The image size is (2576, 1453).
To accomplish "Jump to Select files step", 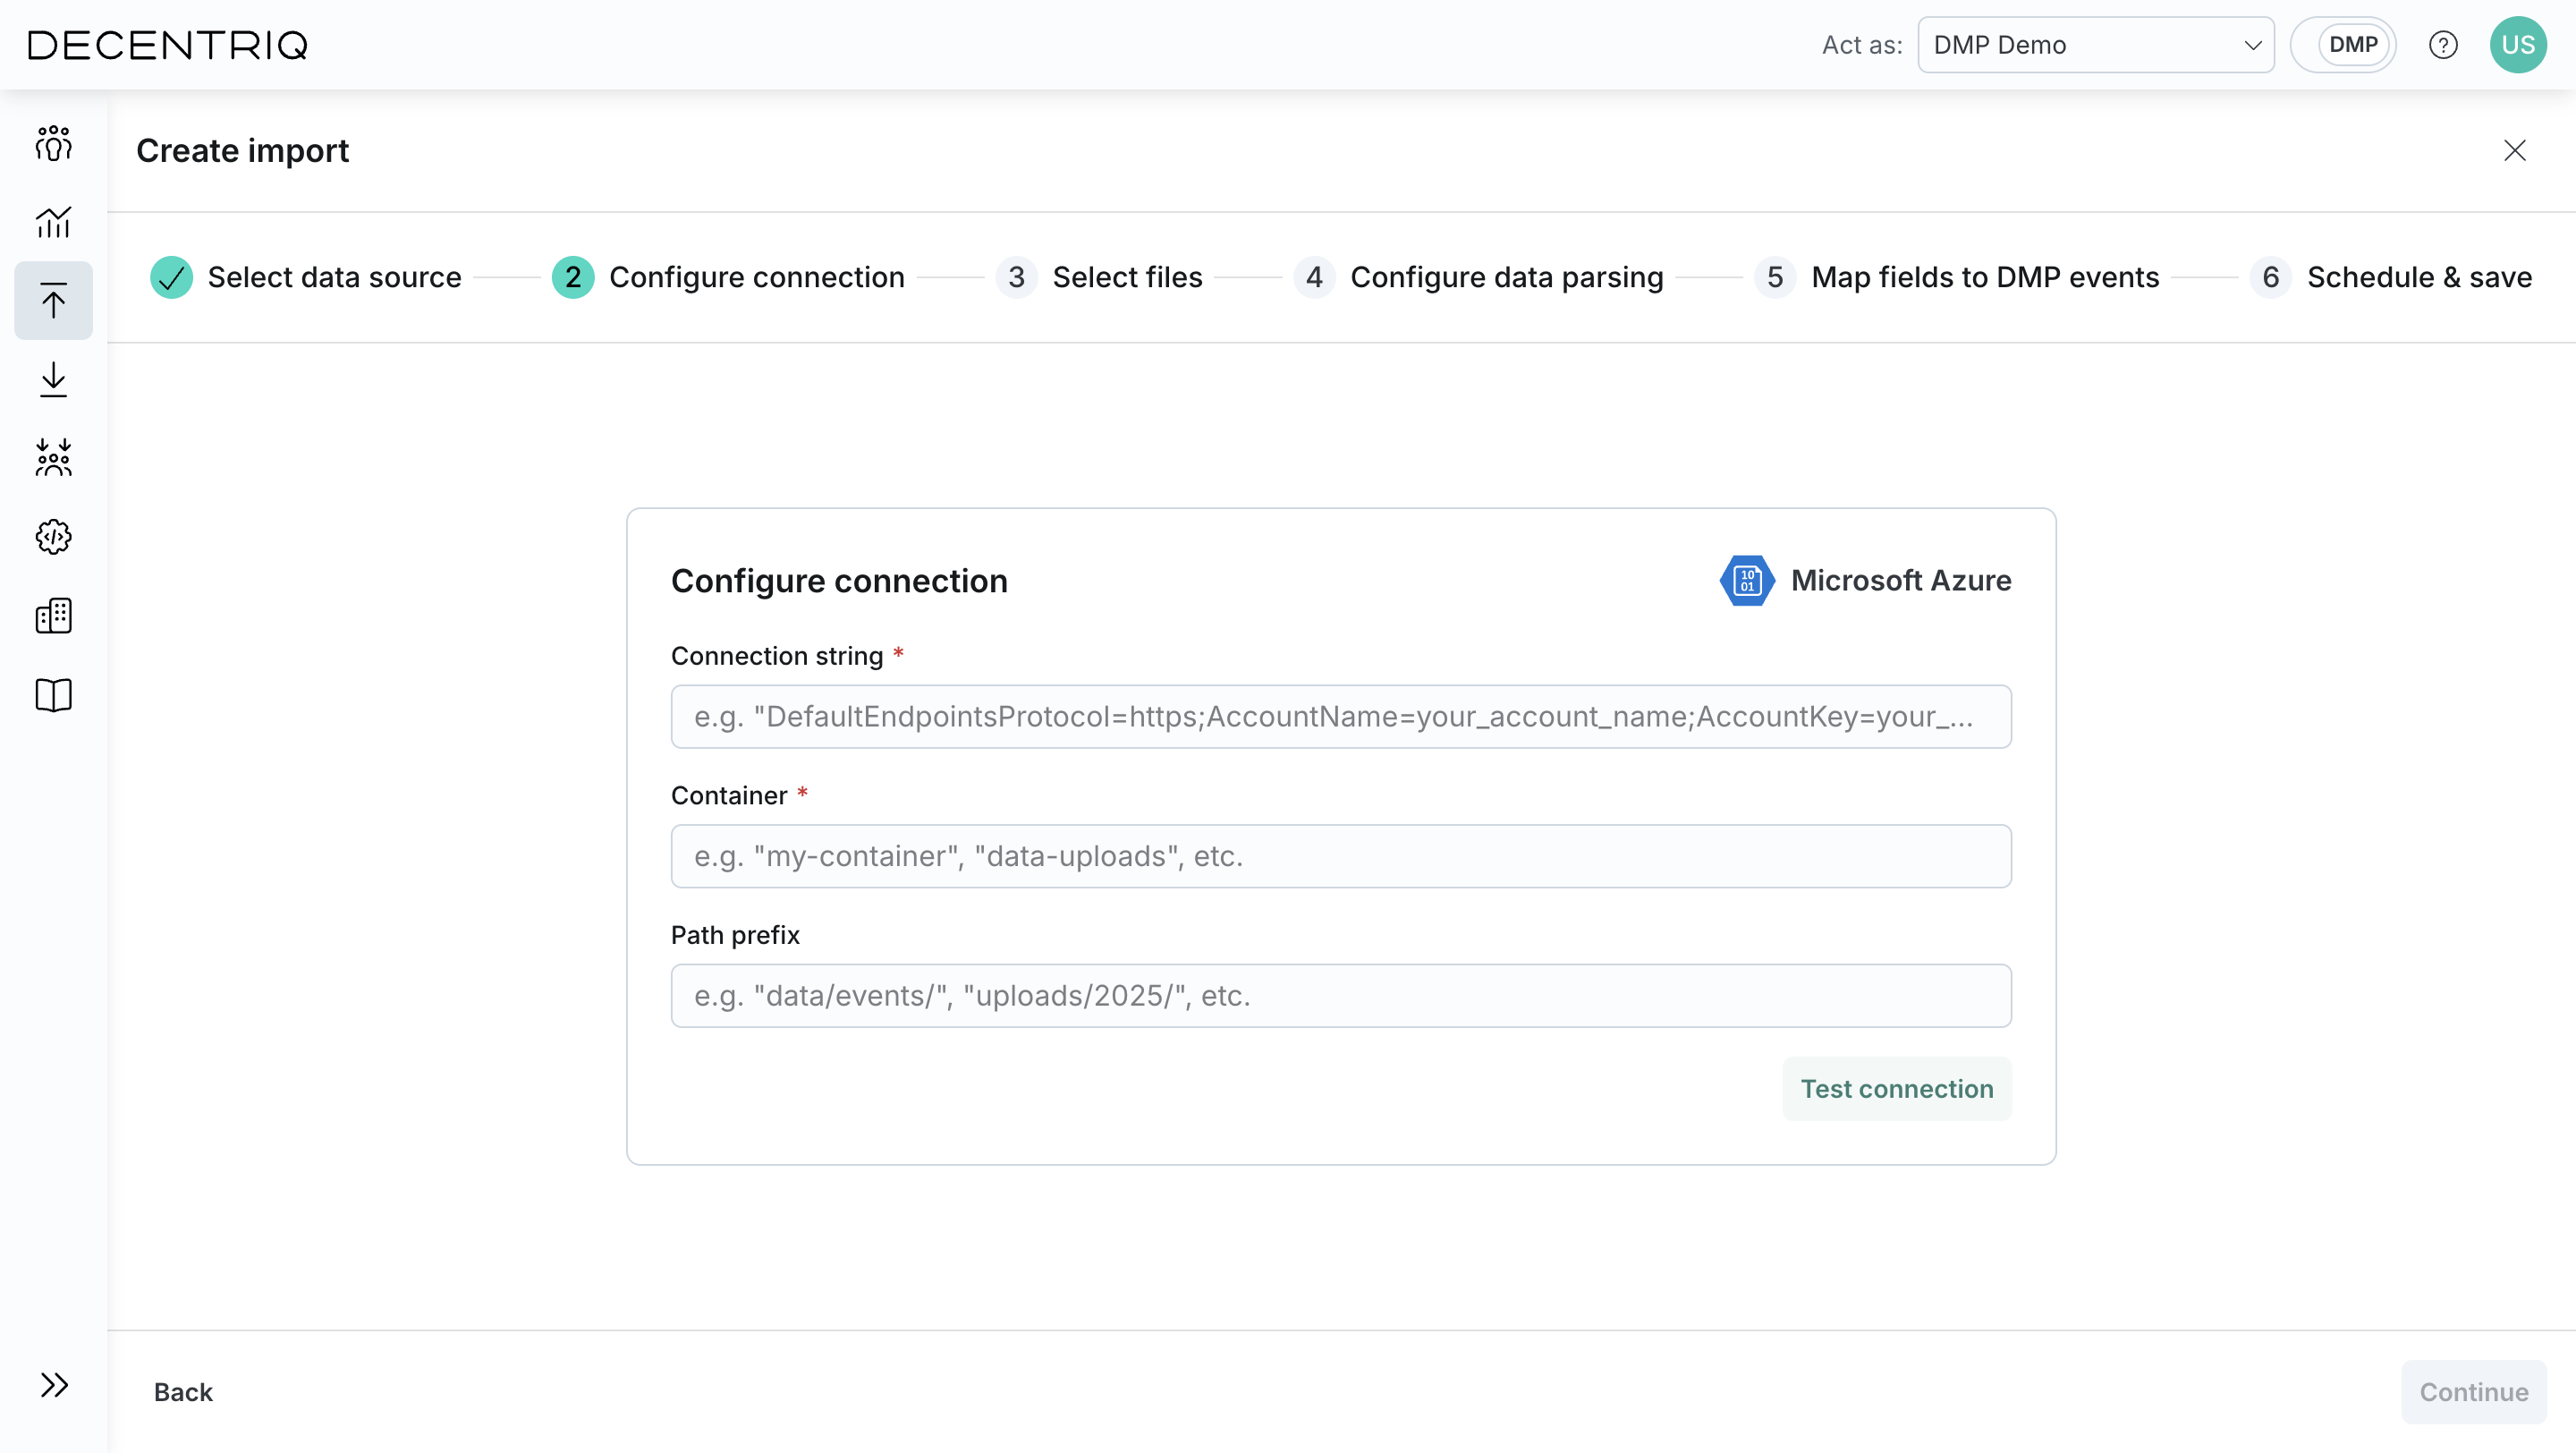I will tap(1099, 277).
